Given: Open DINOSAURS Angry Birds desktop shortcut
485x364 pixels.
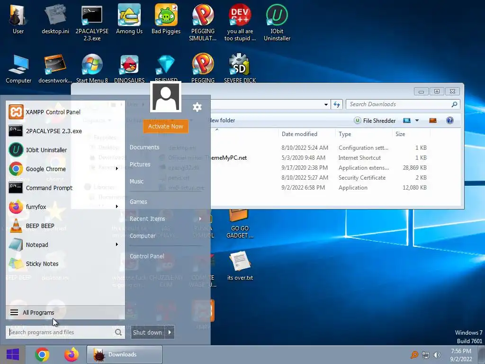Looking at the screenshot, I should pyautogui.click(x=129, y=69).
